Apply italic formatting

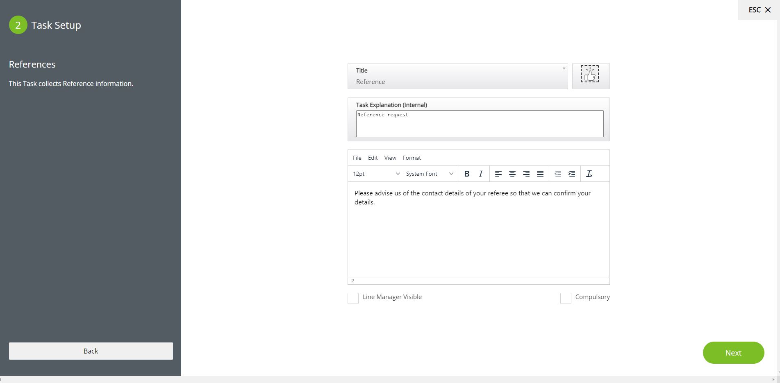481,174
